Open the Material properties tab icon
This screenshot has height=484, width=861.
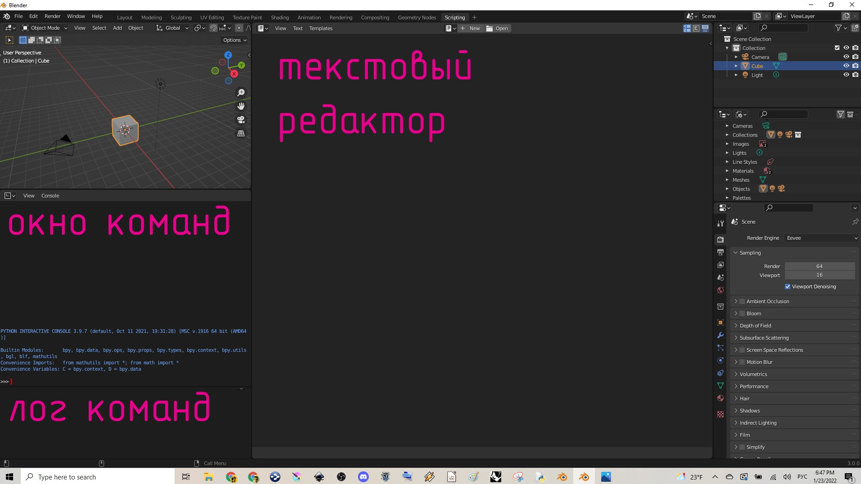[x=721, y=398]
